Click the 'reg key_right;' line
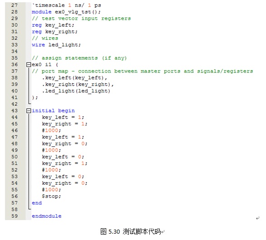This screenshot has width=266, height=240. tap(54, 32)
